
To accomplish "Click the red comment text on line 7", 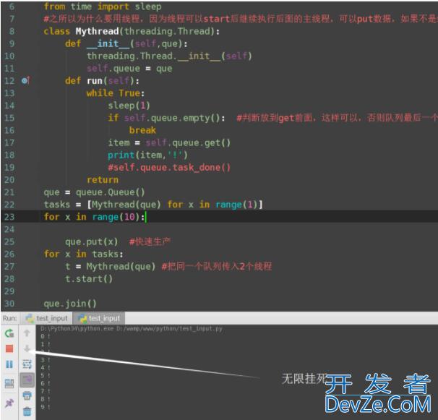I will coord(240,19).
